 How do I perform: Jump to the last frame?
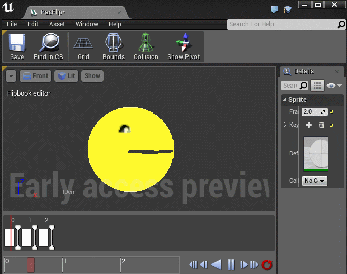[254, 264]
